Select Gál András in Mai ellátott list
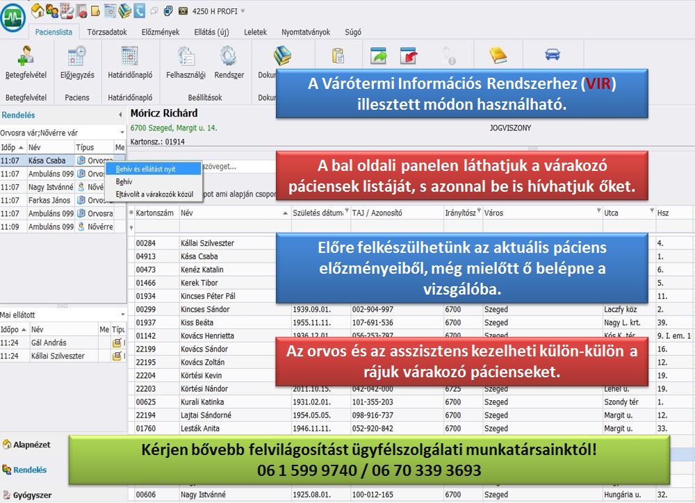This screenshot has width=695, height=503. point(48,343)
